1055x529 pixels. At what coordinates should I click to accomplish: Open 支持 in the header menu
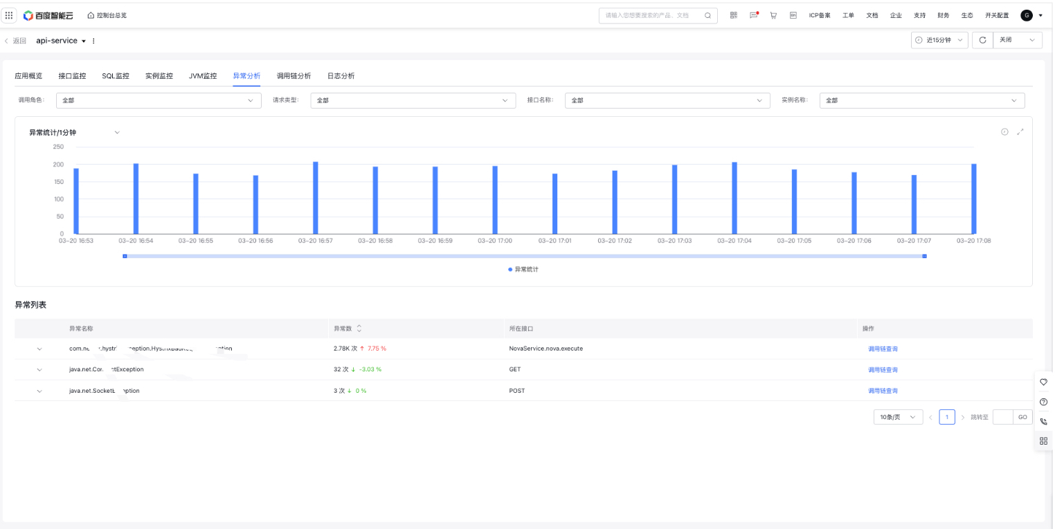pos(919,15)
